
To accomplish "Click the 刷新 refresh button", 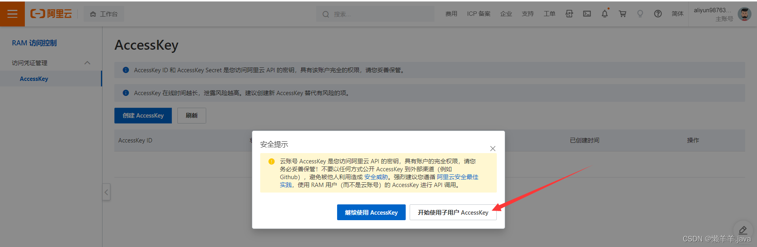I will point(192,116).
